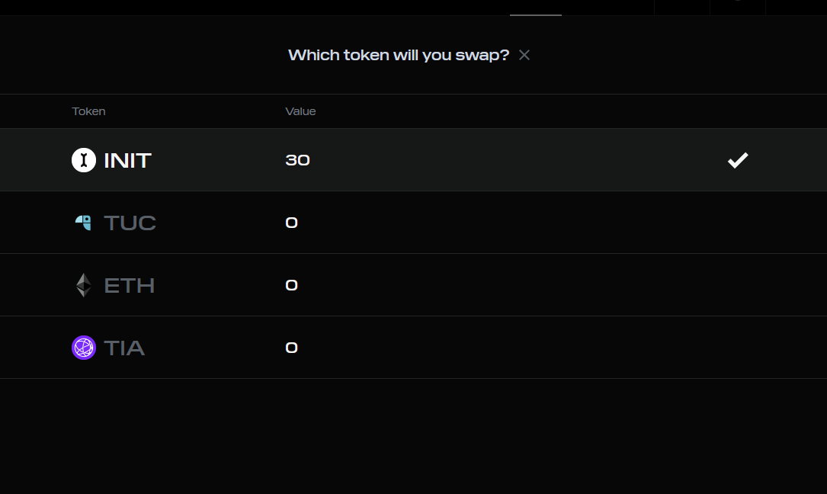Click the purple TIA token icon
This screenshot has width=827, height=494.
[84, 348]
